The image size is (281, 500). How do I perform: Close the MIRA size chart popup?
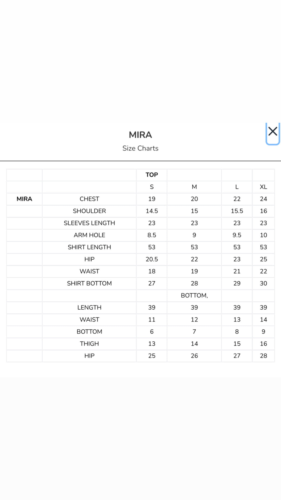(x=273, y=132)
